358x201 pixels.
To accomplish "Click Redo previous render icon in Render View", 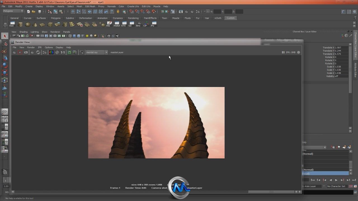I will click(14, 52).
